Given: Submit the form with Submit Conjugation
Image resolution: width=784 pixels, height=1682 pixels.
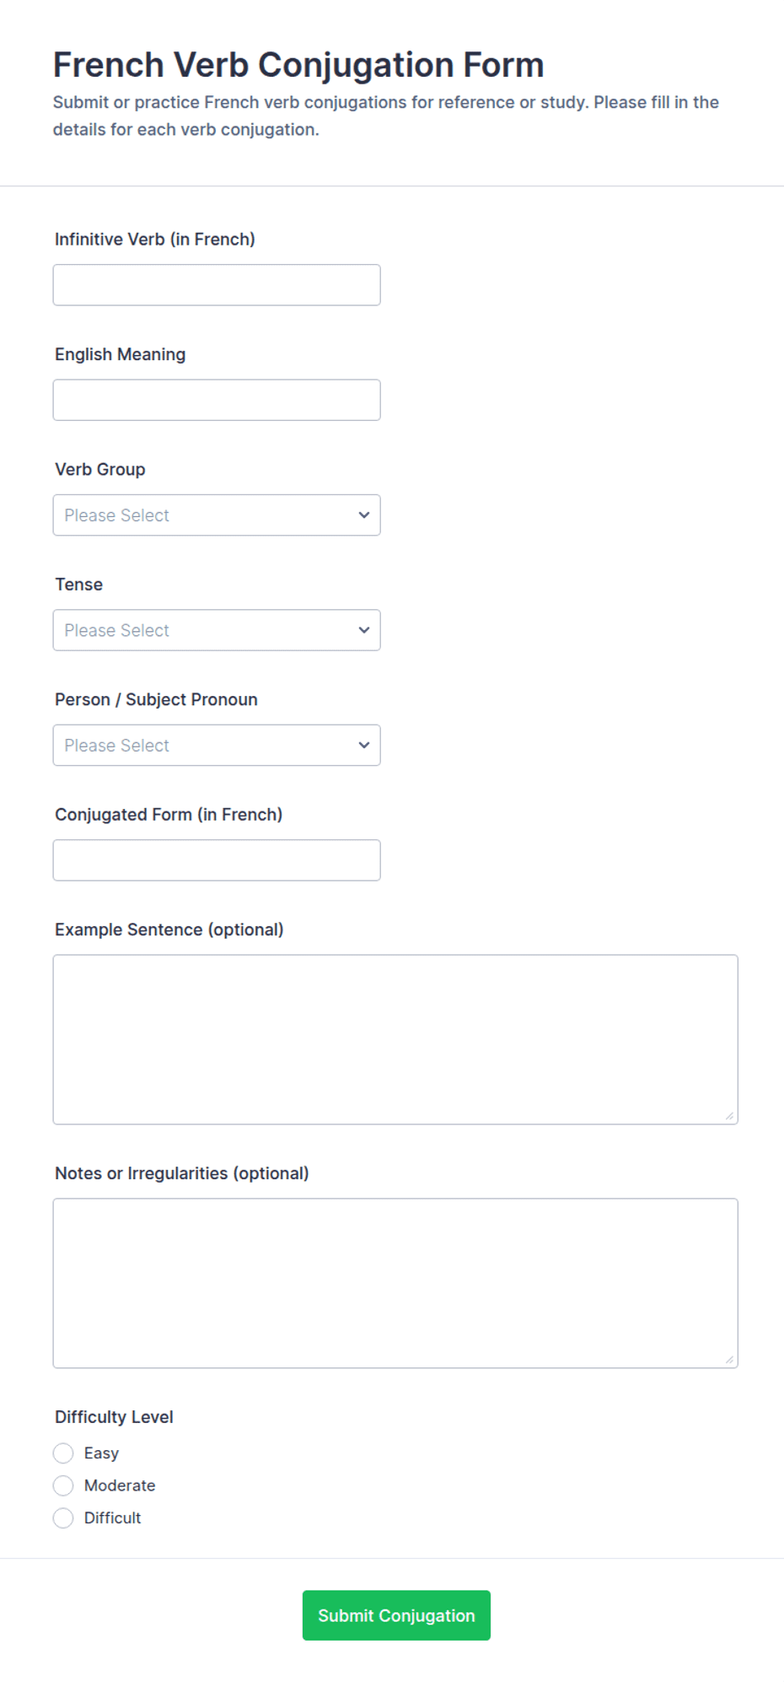Looking at the screenshot, I should (396, 1615).
